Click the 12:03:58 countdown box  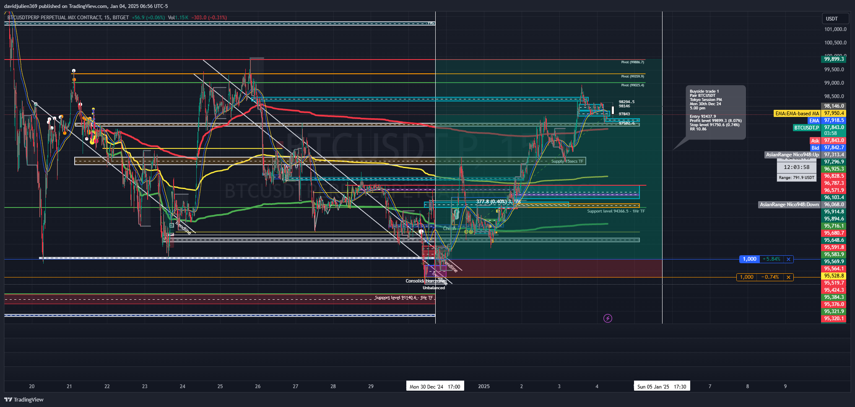(797, 167)
